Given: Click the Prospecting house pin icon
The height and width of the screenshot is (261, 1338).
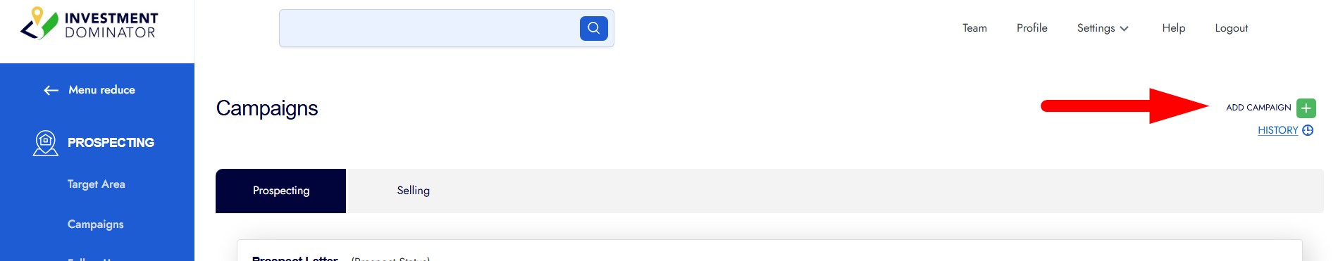Looking at the screenshot, I should 46,143.
